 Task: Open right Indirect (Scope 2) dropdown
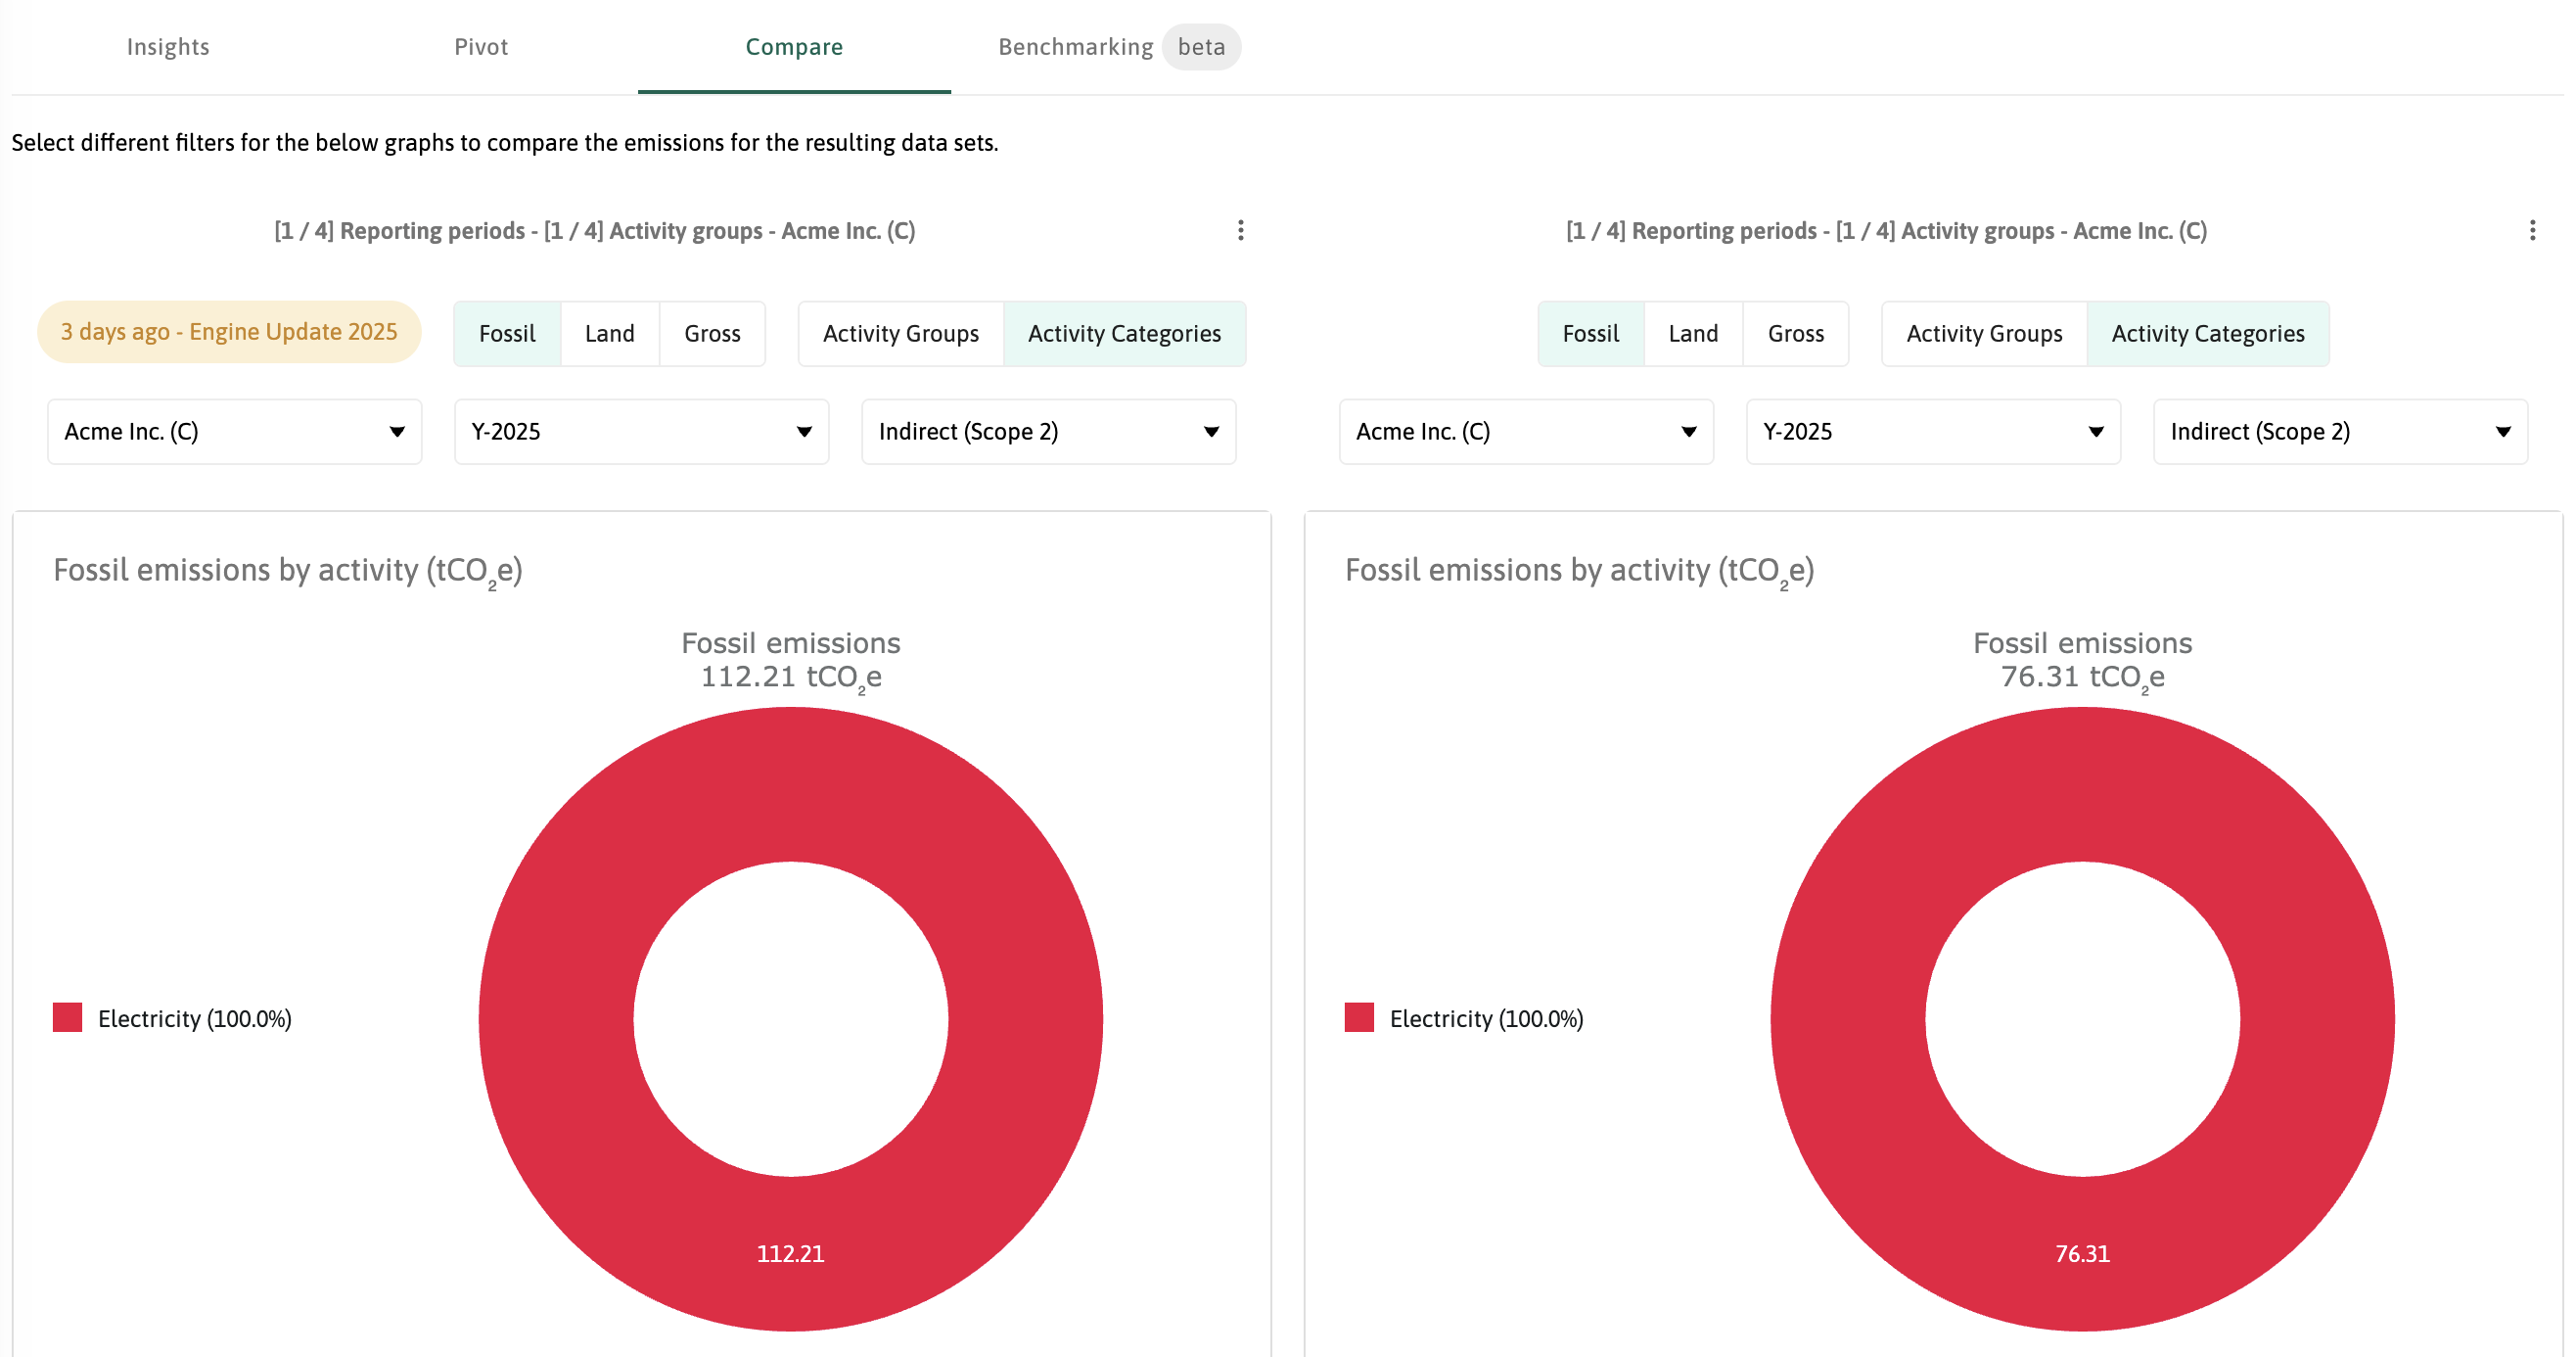[x=2339, y=431]
